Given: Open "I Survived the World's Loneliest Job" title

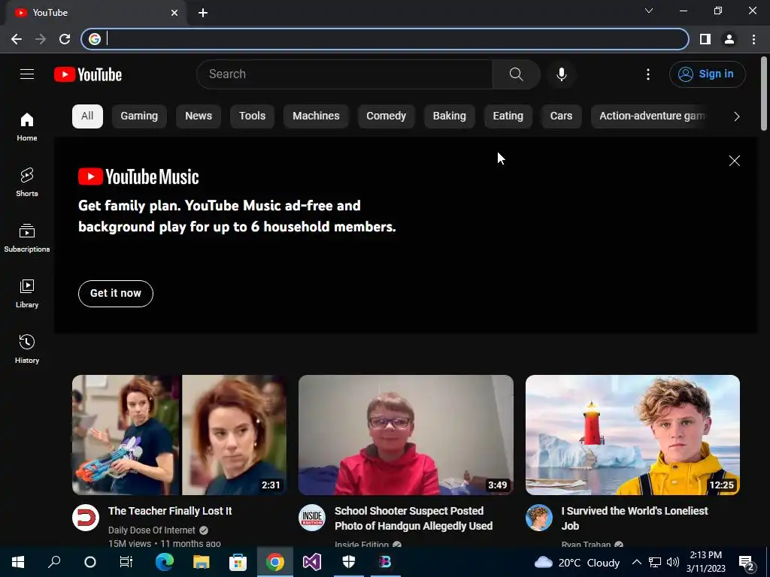Looking at the screenshot, I should (635, 518).
